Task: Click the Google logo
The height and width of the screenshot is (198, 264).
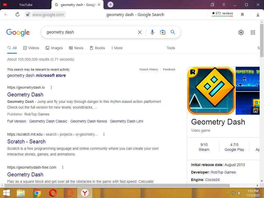Action: click(x=18, y=32)
